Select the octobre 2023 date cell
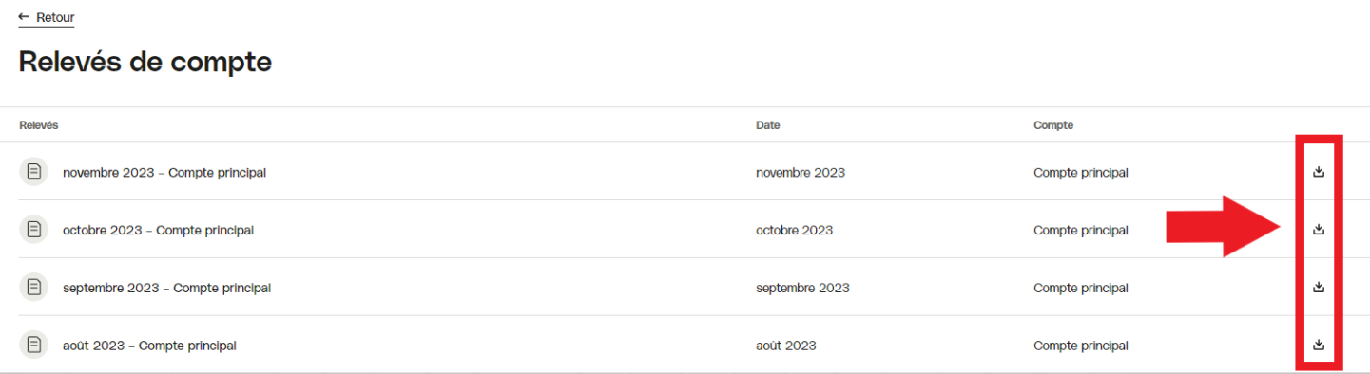The width and height of the screenshot is (1370, 374). [794, 230]
